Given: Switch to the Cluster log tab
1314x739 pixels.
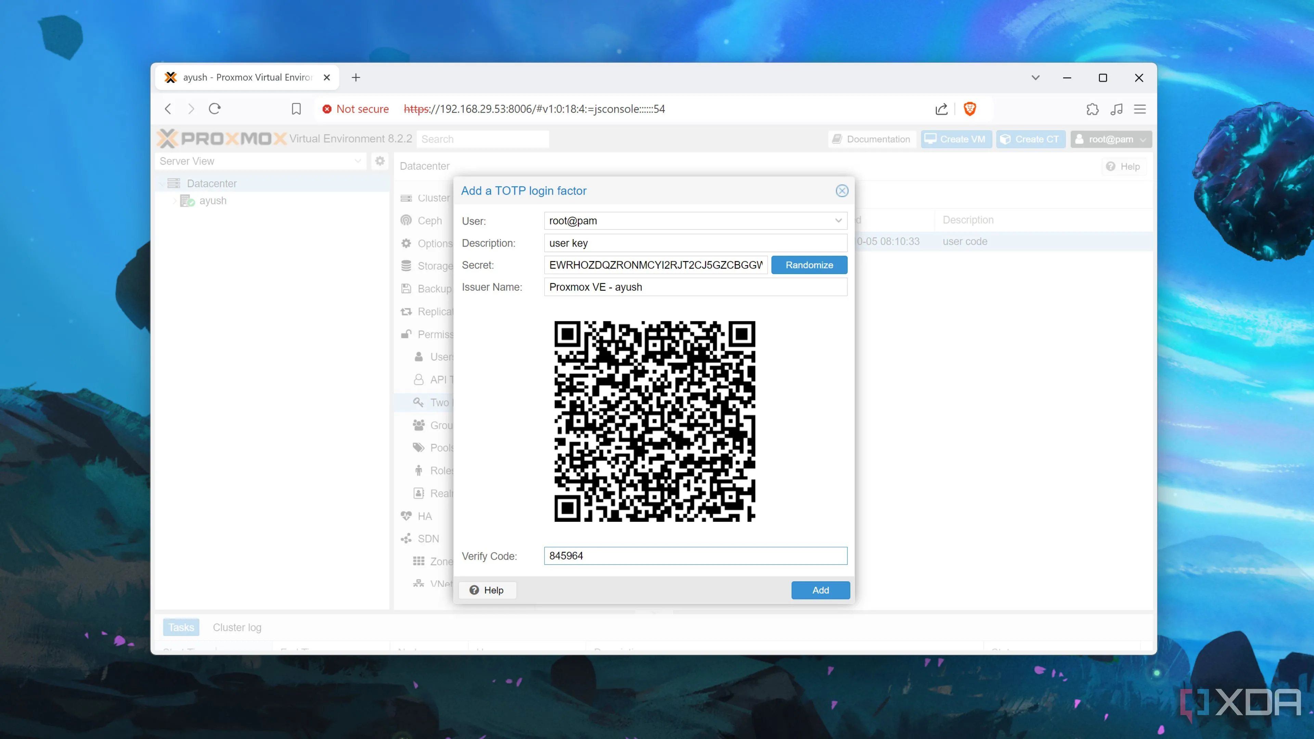Looking at the screenshot, I should [237, 627].
